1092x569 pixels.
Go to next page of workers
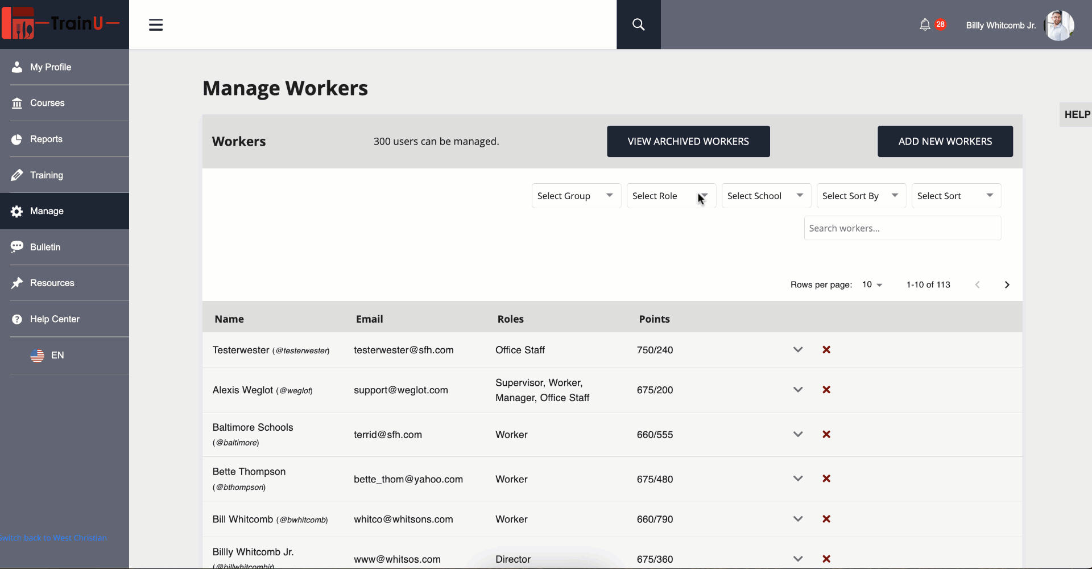pos(1007,284)
